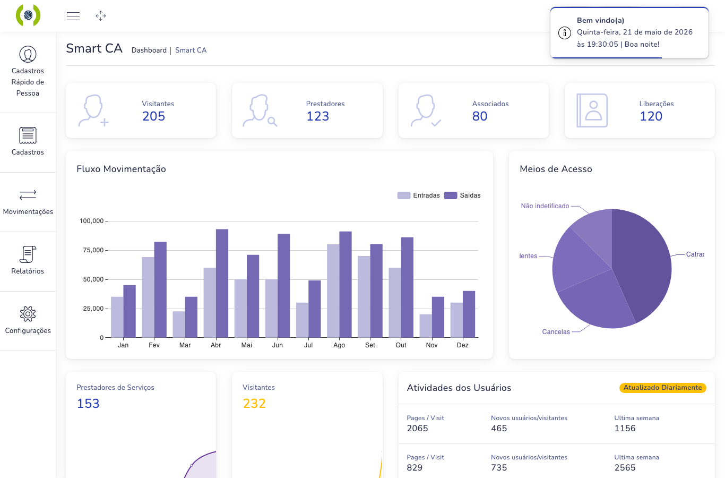This screenshot has height=478, width=725.
Task: Select the Movimentações menu label
Action: (x=28, y=211)
